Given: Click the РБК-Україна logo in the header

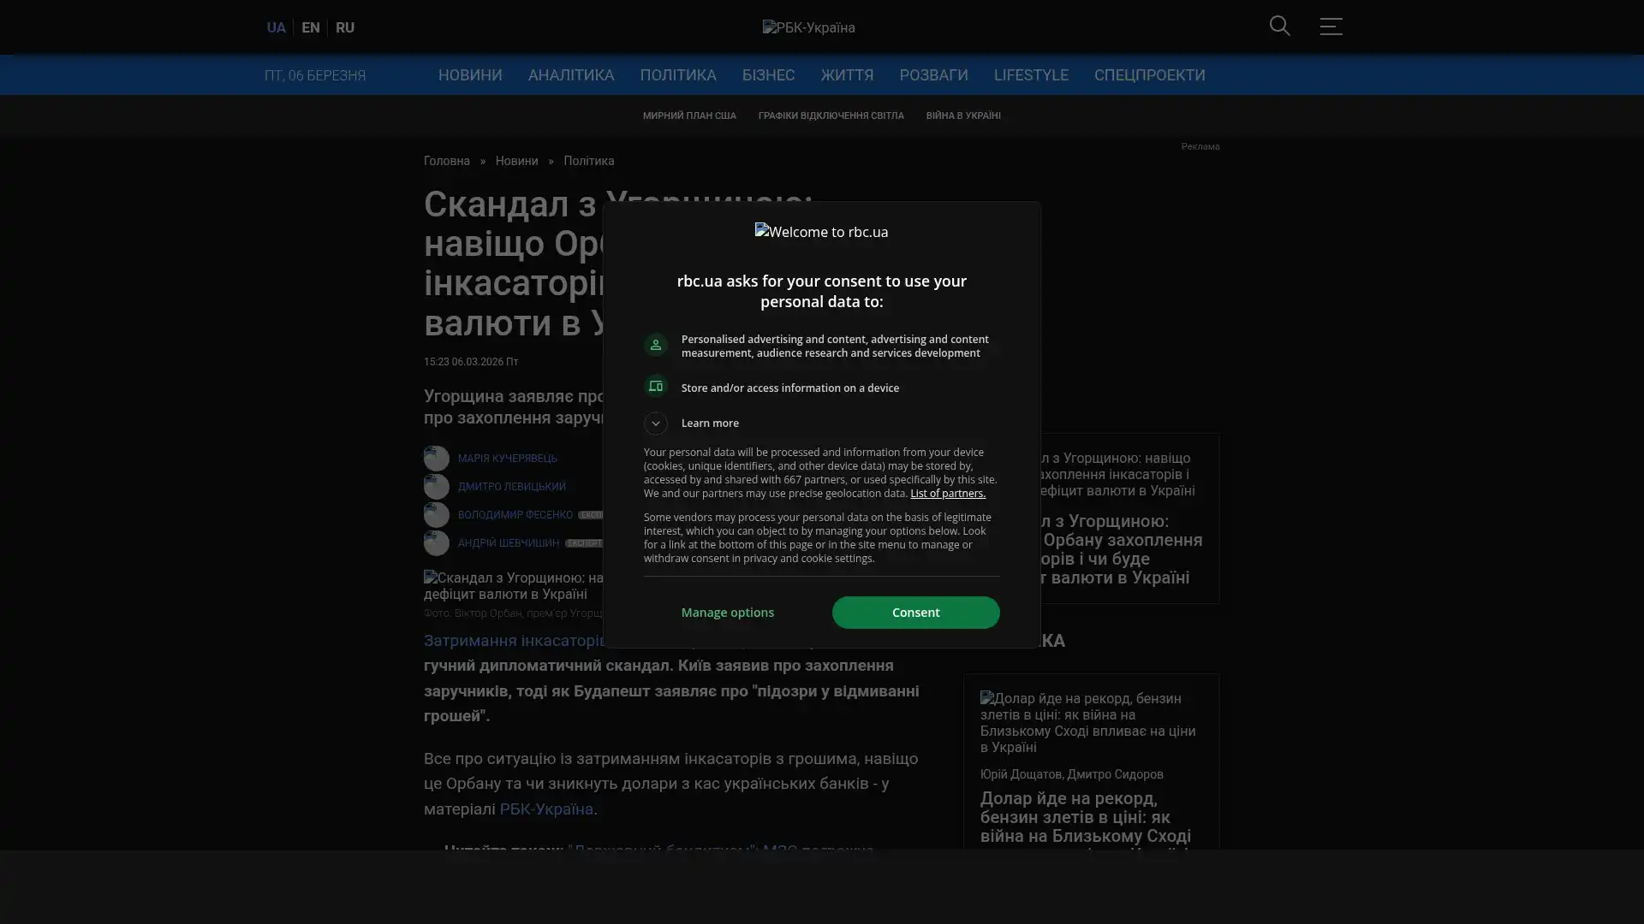Looking at the screenshot, I should pyautogui.click(x=808, y=27).
